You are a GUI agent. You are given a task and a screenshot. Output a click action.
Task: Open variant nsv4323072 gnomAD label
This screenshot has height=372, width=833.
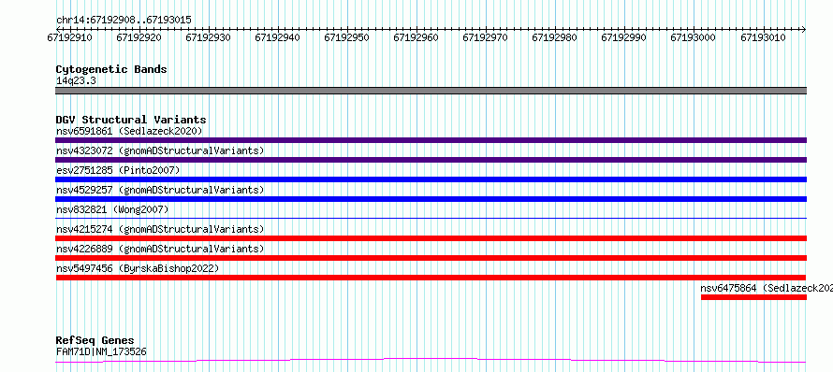click(160, 150)
